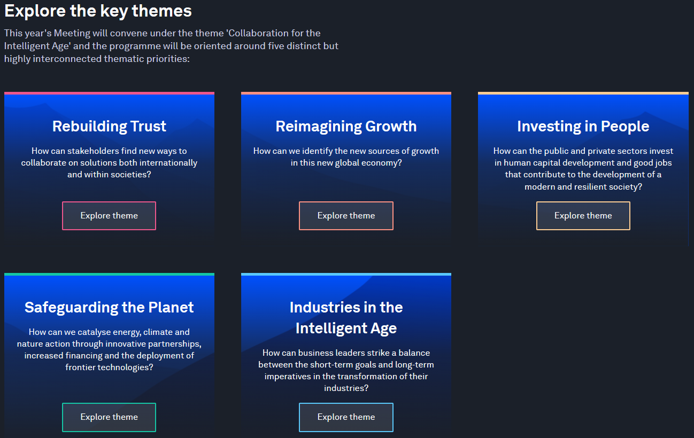Click Explore theme under Rebuilding Trust
The height and width of the screenshot is (438, 694).
click(x=109, y=216)
